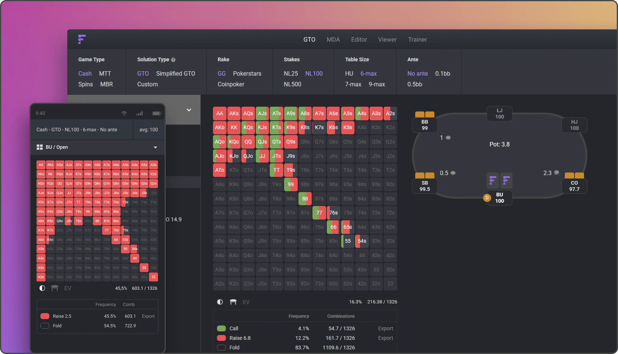This screenshot has width=618, height=354.
Task: Expand the collapsed dropdown chevron behind mobile panel
Action: [189, 110]
